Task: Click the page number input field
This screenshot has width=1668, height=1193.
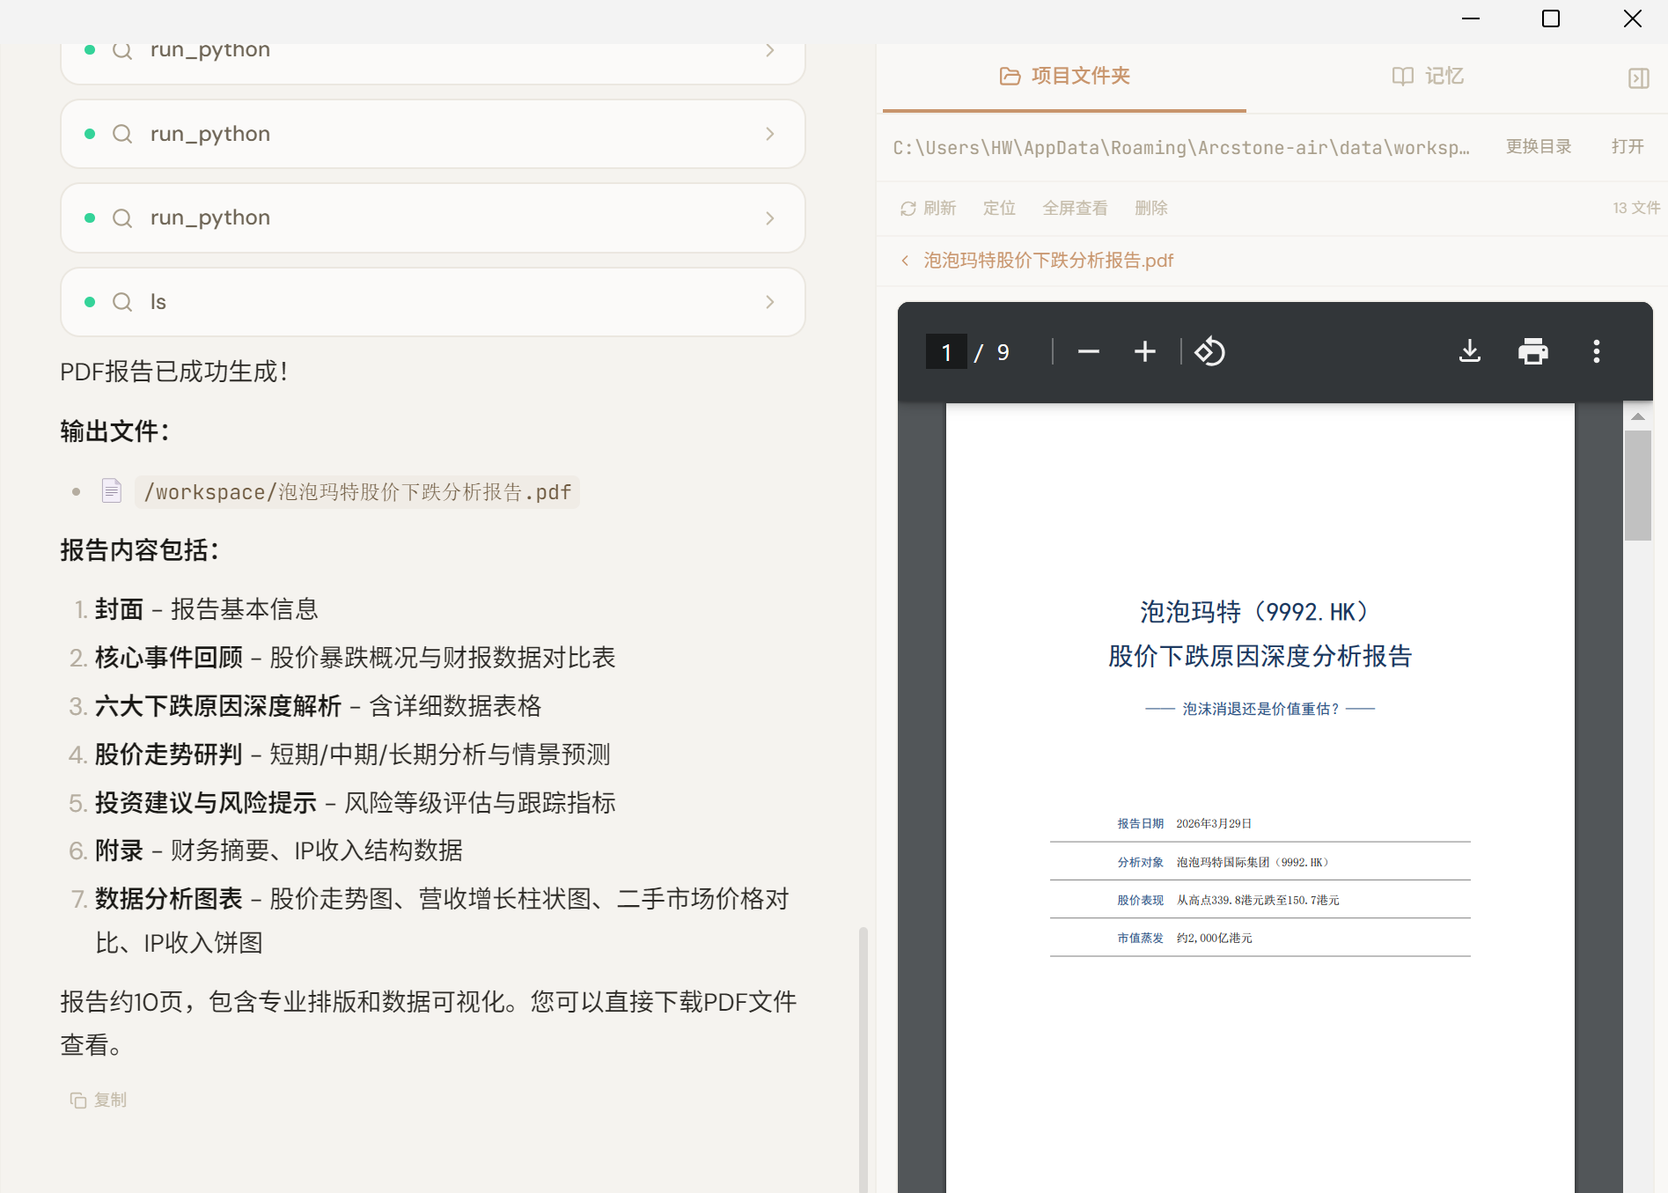Action: [945, 351]
